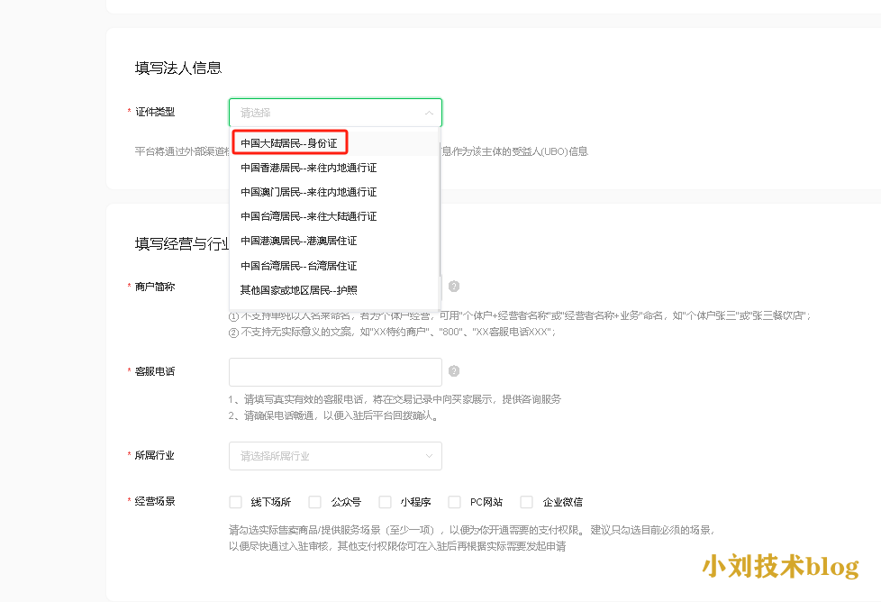The image size is (881, 602).
Task: Focus the 客服电话 input box
Action: point(335,372)
